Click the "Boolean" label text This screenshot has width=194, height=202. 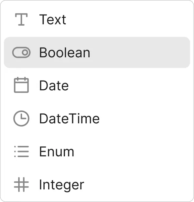click(x=65, y=52)
